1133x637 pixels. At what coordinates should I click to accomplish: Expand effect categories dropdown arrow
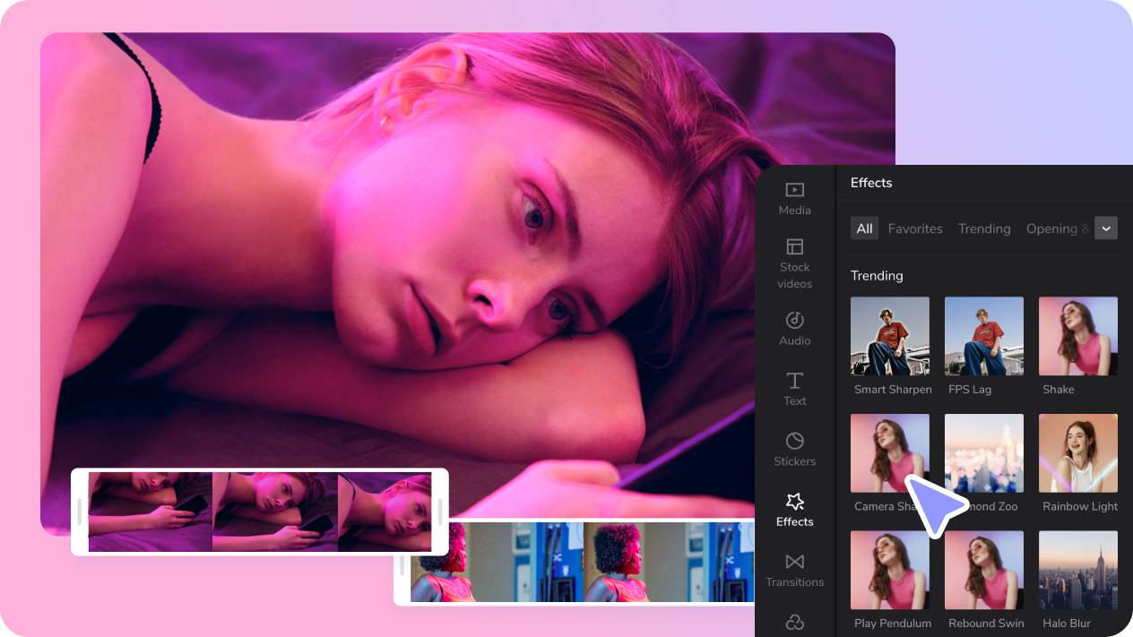coord(1106,228)
